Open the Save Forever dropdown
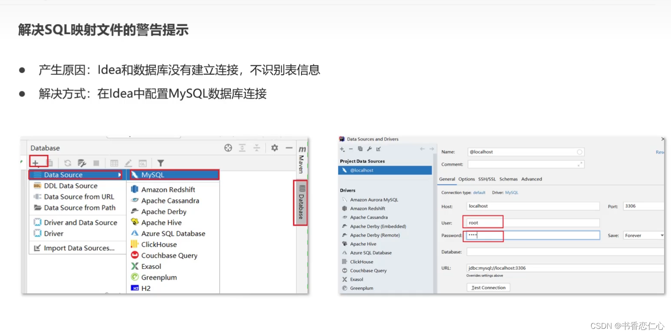Image resolution: width=671 pixels, height=334 pixels. coord(642,235)
